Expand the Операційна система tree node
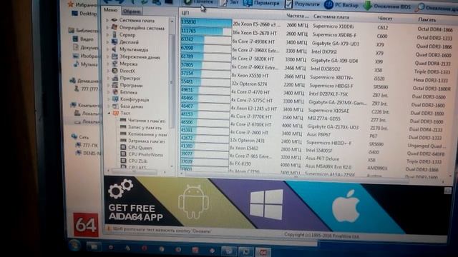 pos(107,28)
